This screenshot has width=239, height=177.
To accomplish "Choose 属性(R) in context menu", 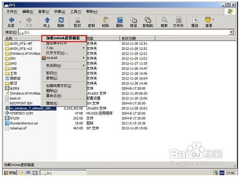I will [64, 103].
